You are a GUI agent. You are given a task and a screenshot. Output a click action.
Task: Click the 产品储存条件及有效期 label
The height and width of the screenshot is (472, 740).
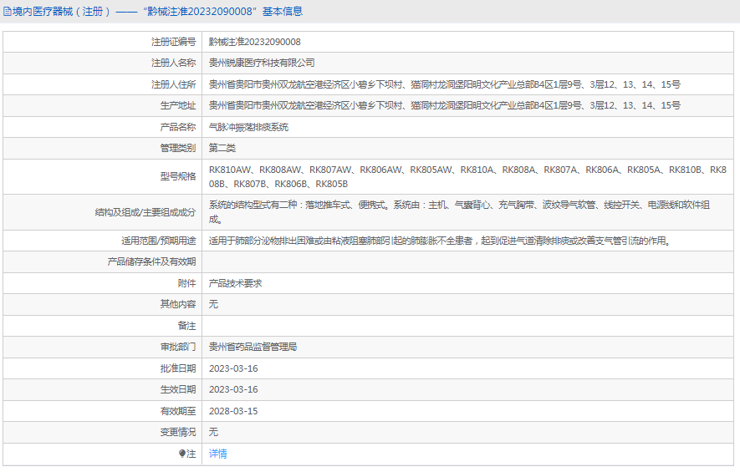151,261
